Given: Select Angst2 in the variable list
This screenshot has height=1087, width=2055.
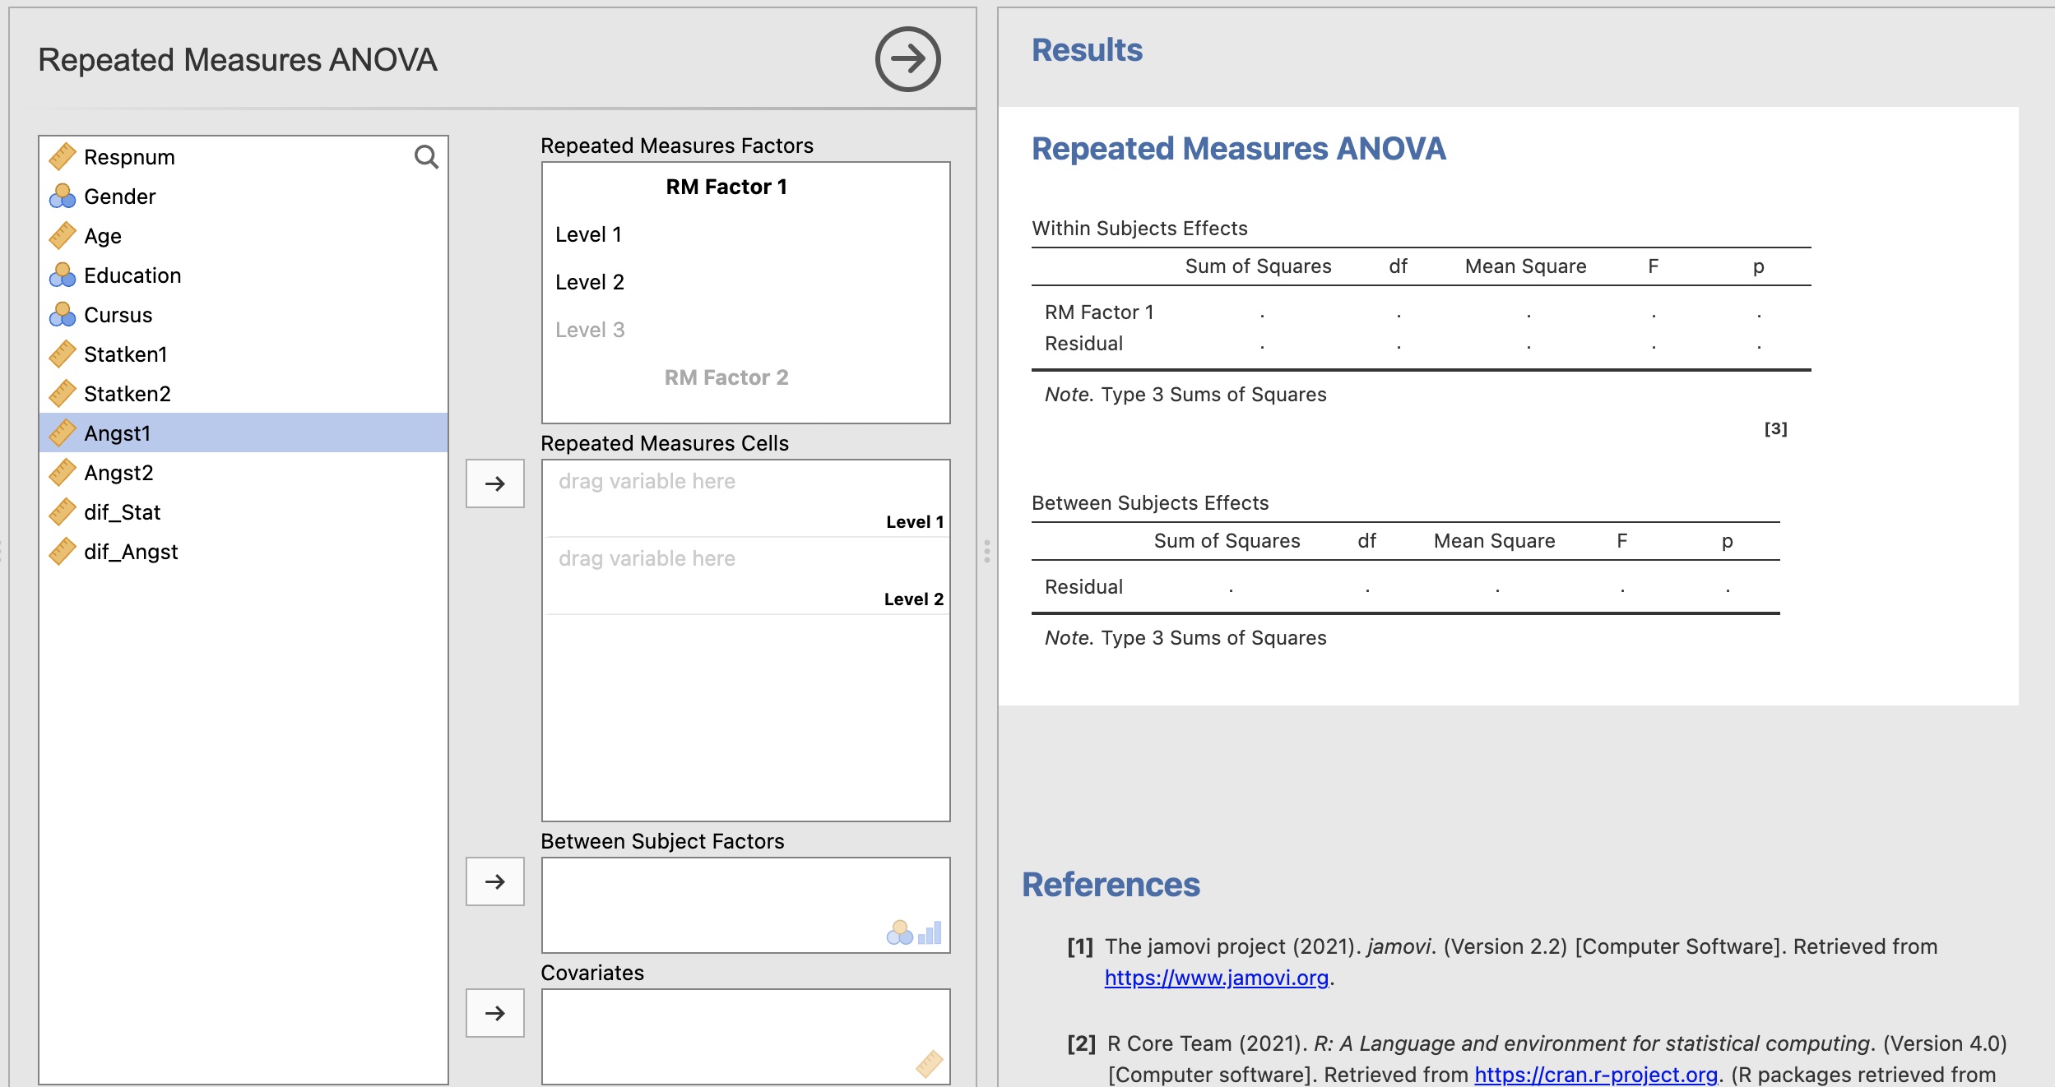Looking at the screenshot, I should pos(118,473).
